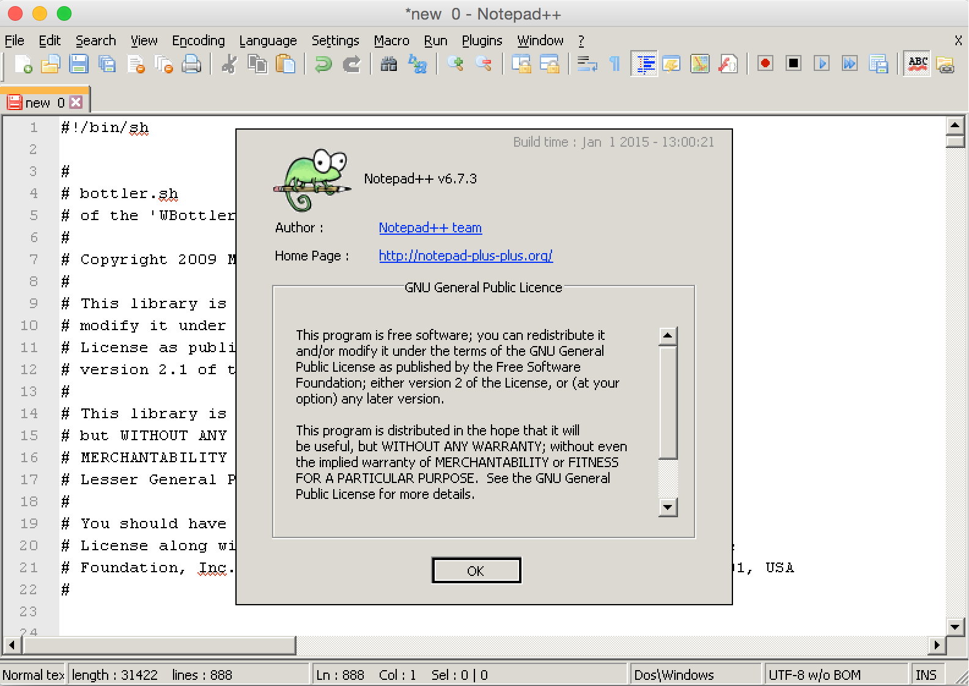This screenshot has width=969, height=686.
Task: Click the Stop Recording square icon
Action: (x=794, y=64)
